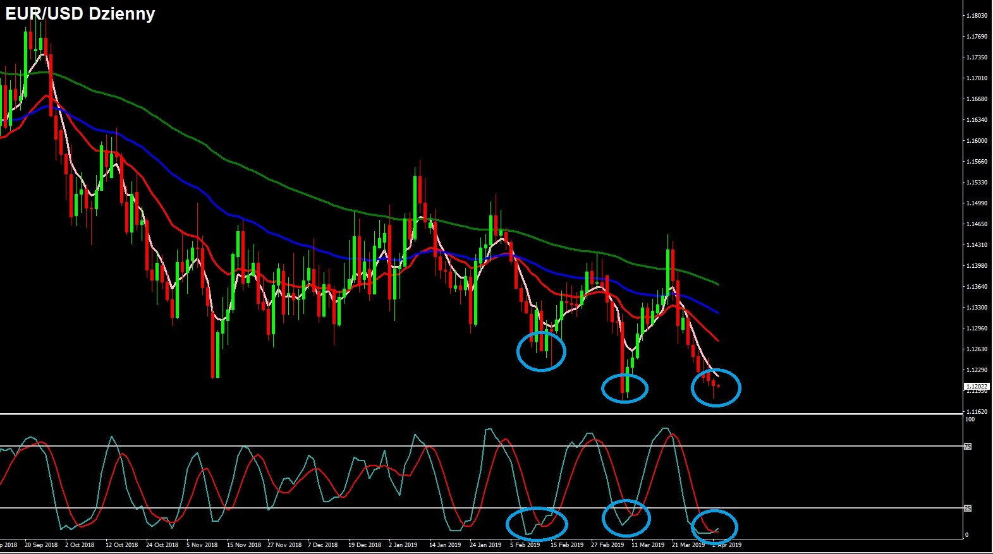Click the rightmost blue circle on stochastic panel

[x=714, y=526]
